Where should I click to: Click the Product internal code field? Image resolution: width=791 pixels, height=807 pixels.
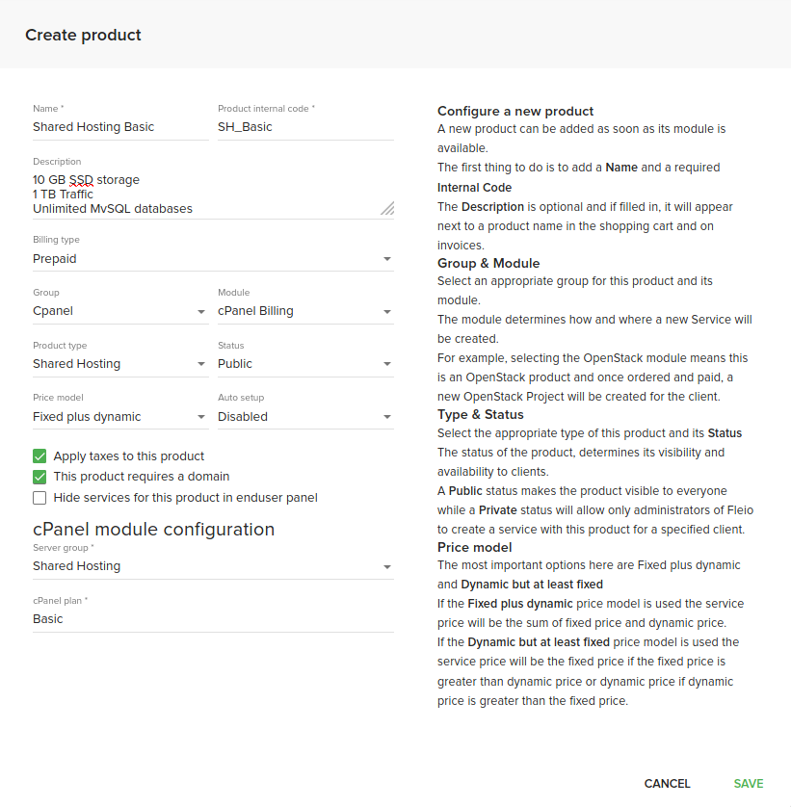[x=304, y=127]
